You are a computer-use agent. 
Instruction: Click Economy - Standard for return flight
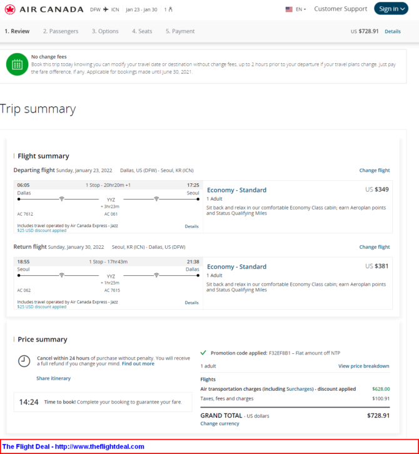[236, 266]
